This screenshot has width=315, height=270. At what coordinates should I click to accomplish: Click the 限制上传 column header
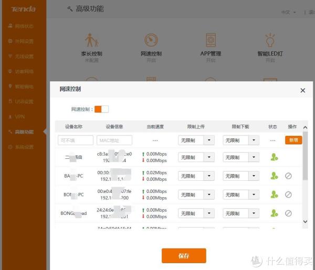coord(196,126)
